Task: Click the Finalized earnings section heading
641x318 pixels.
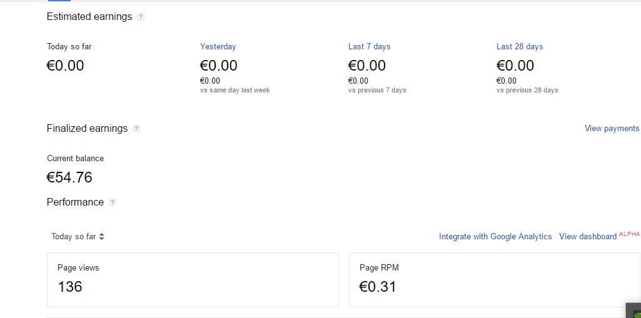Action: point(87,129)
